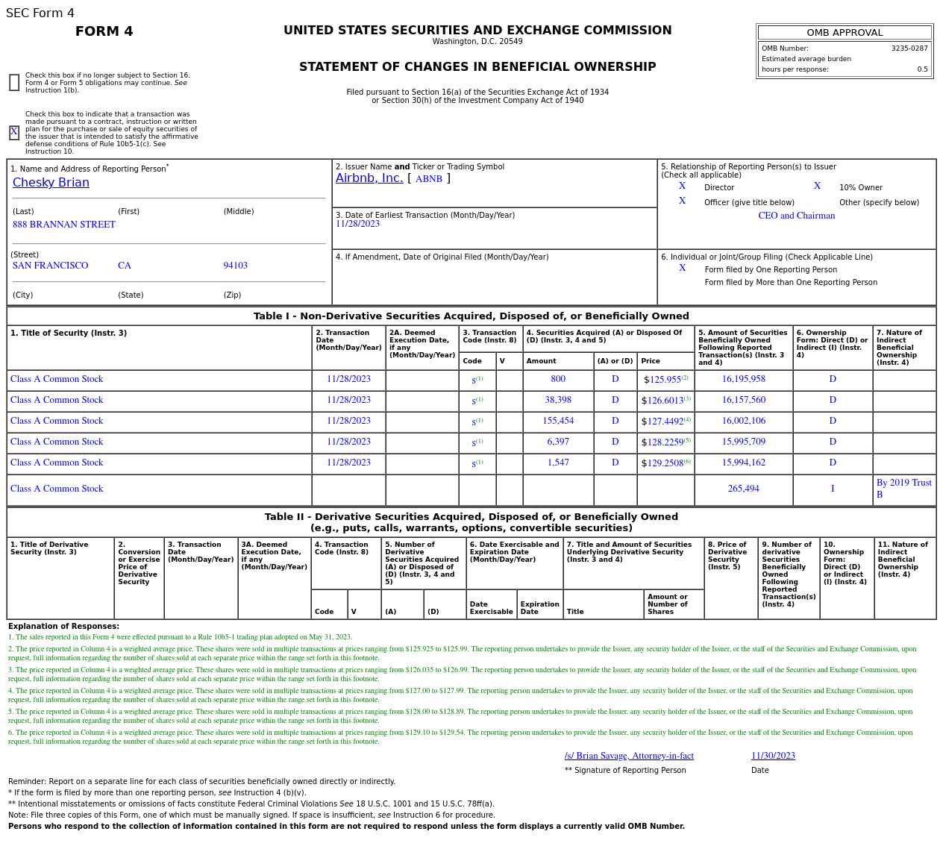The width and height of the screenshot is (943, 849).
Task: Click the SAN FRANCISCO city value
Action: (50, 266)
